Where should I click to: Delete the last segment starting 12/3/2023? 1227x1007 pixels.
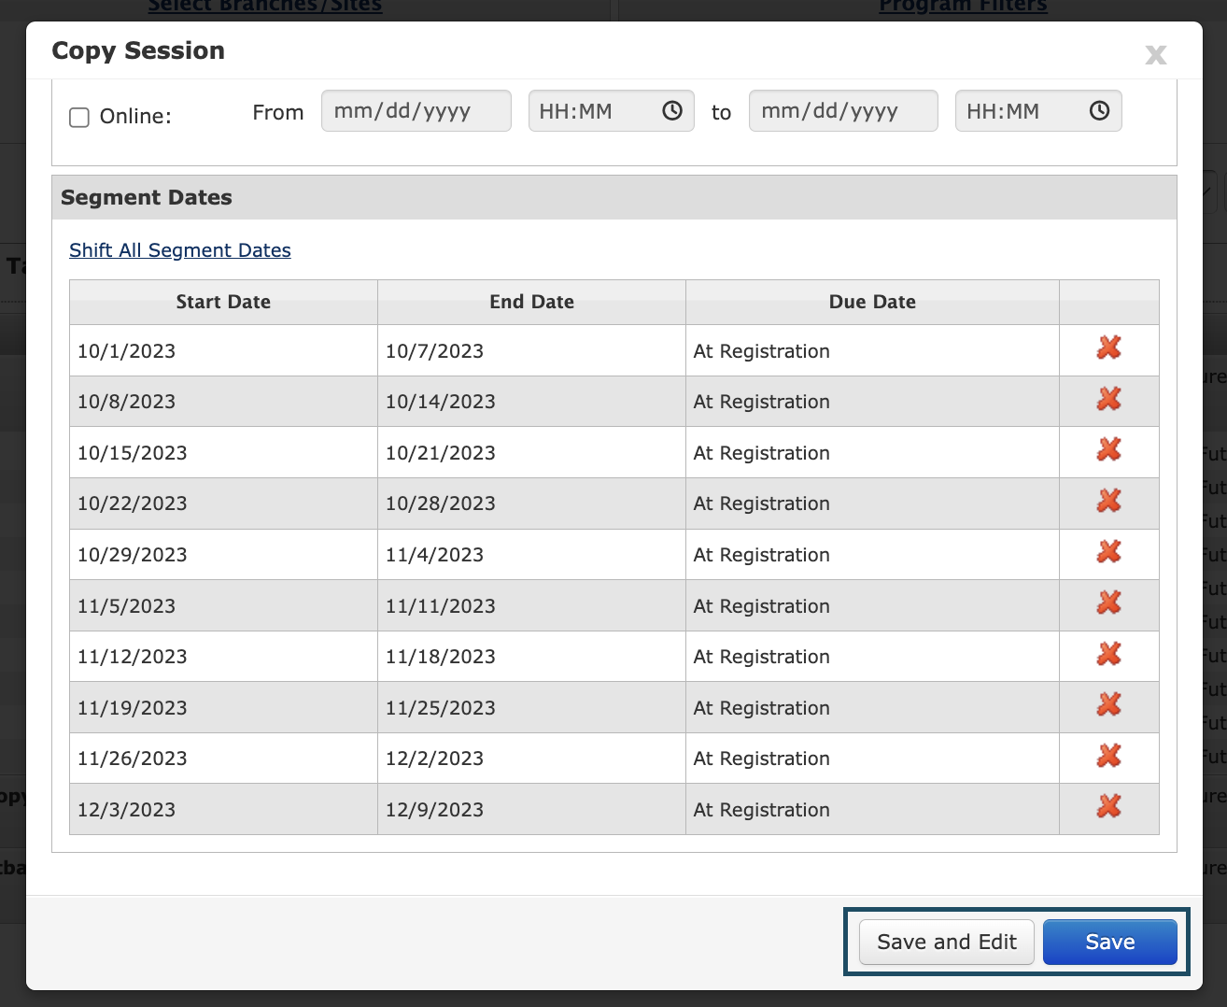pos(1108,805)
